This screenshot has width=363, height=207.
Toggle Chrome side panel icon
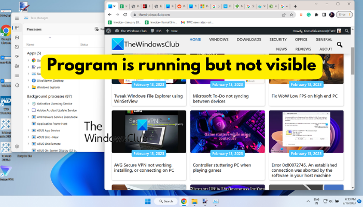tap(324, 15)
